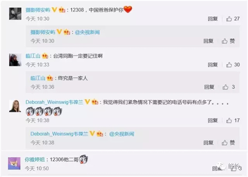Image resolution: width=248 pixels, height=177 pixels.
Task: Reply to the 12308 中国爸爸保护你 comment
Action: (213, 19)
